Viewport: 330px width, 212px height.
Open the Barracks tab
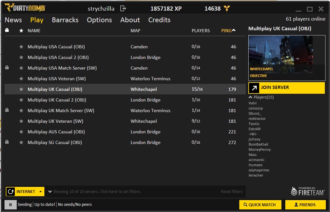65,20
